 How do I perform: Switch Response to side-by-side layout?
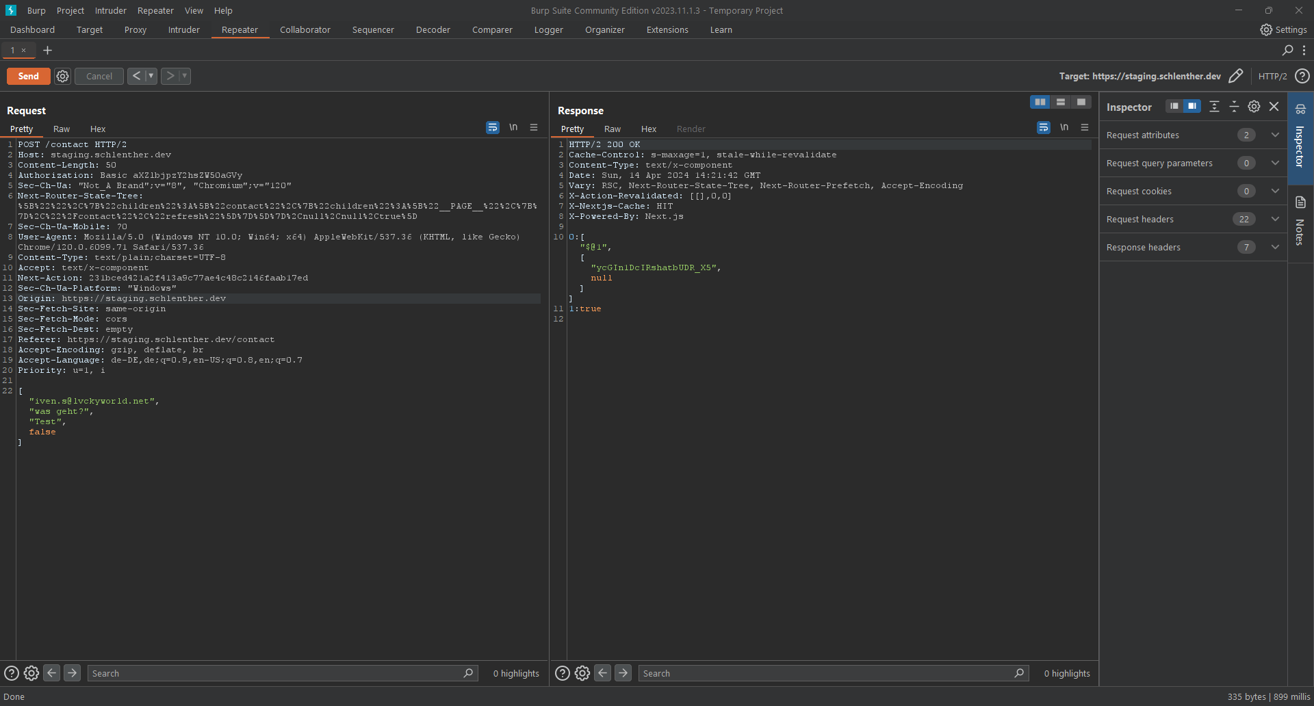1040,102
